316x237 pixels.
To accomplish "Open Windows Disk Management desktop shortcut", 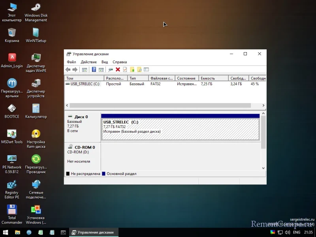I will (x=36, y=8).
